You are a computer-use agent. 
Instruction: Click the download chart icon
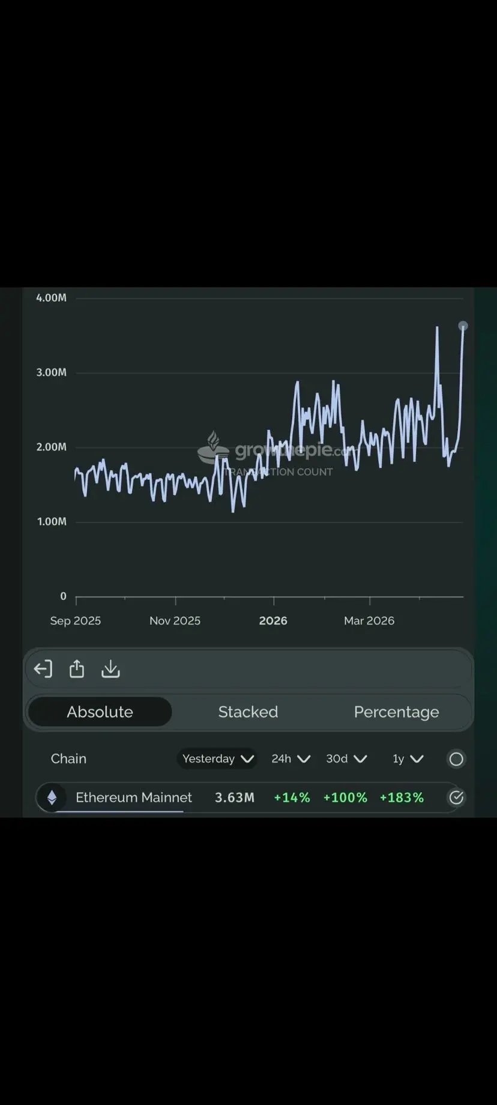tap(110, 669)
